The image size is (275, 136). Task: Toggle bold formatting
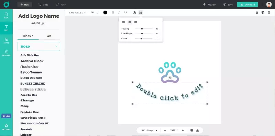(x=113, y=13)
